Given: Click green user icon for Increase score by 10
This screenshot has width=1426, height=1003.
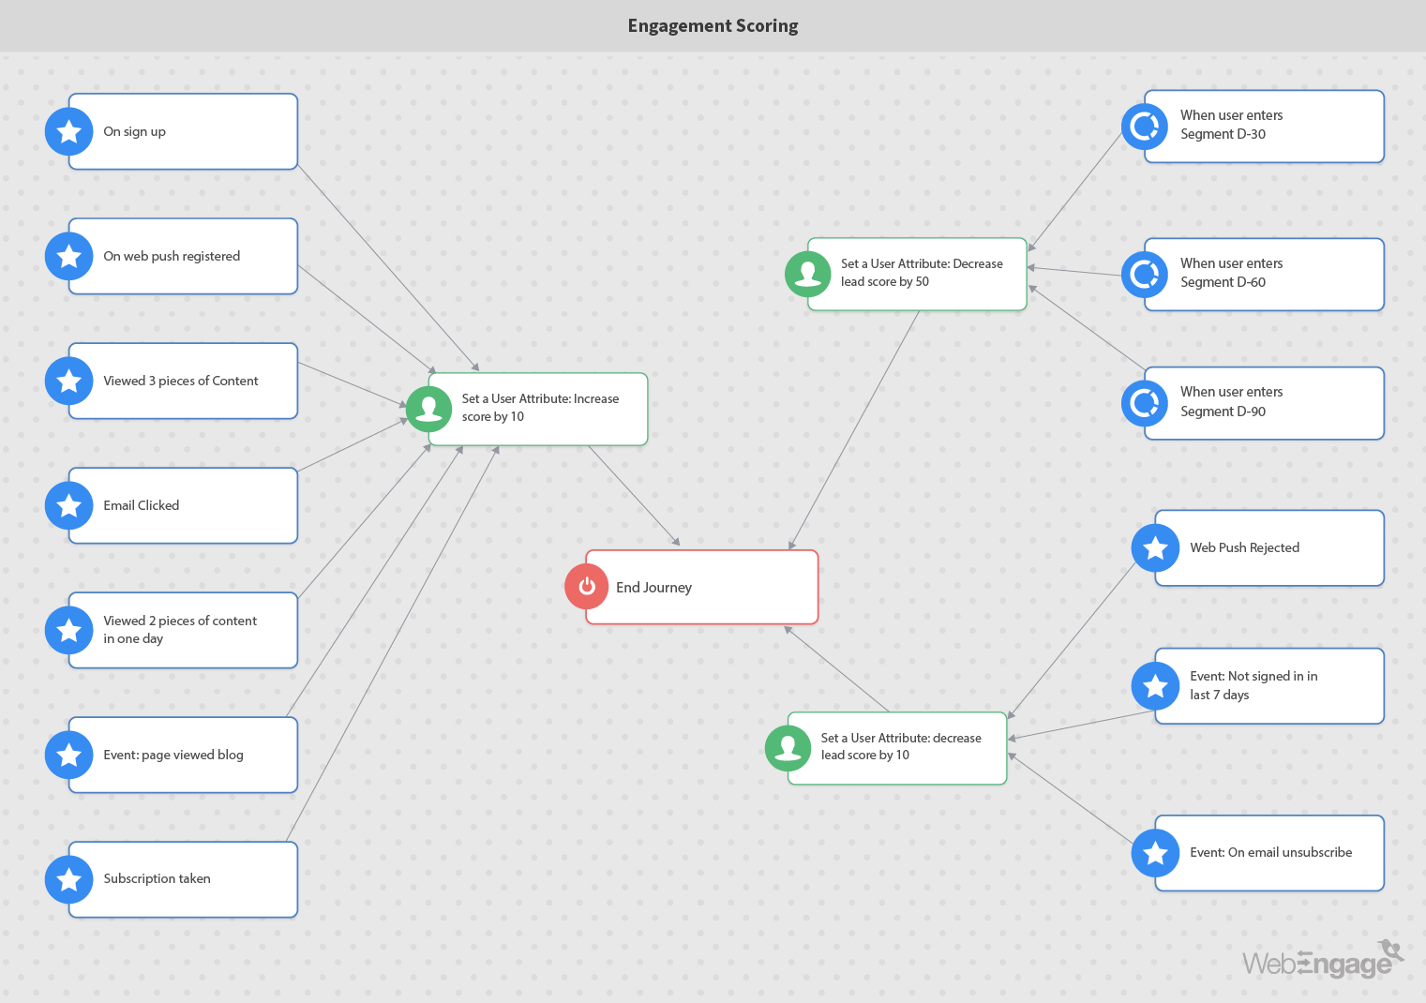Looking at the screenshot, I should click(428, 409).
